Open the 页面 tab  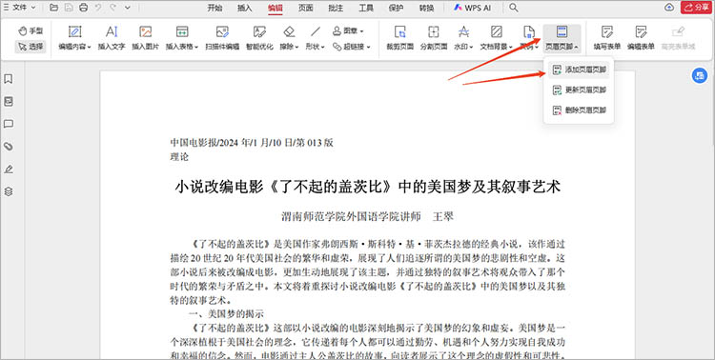click(305, 8)
